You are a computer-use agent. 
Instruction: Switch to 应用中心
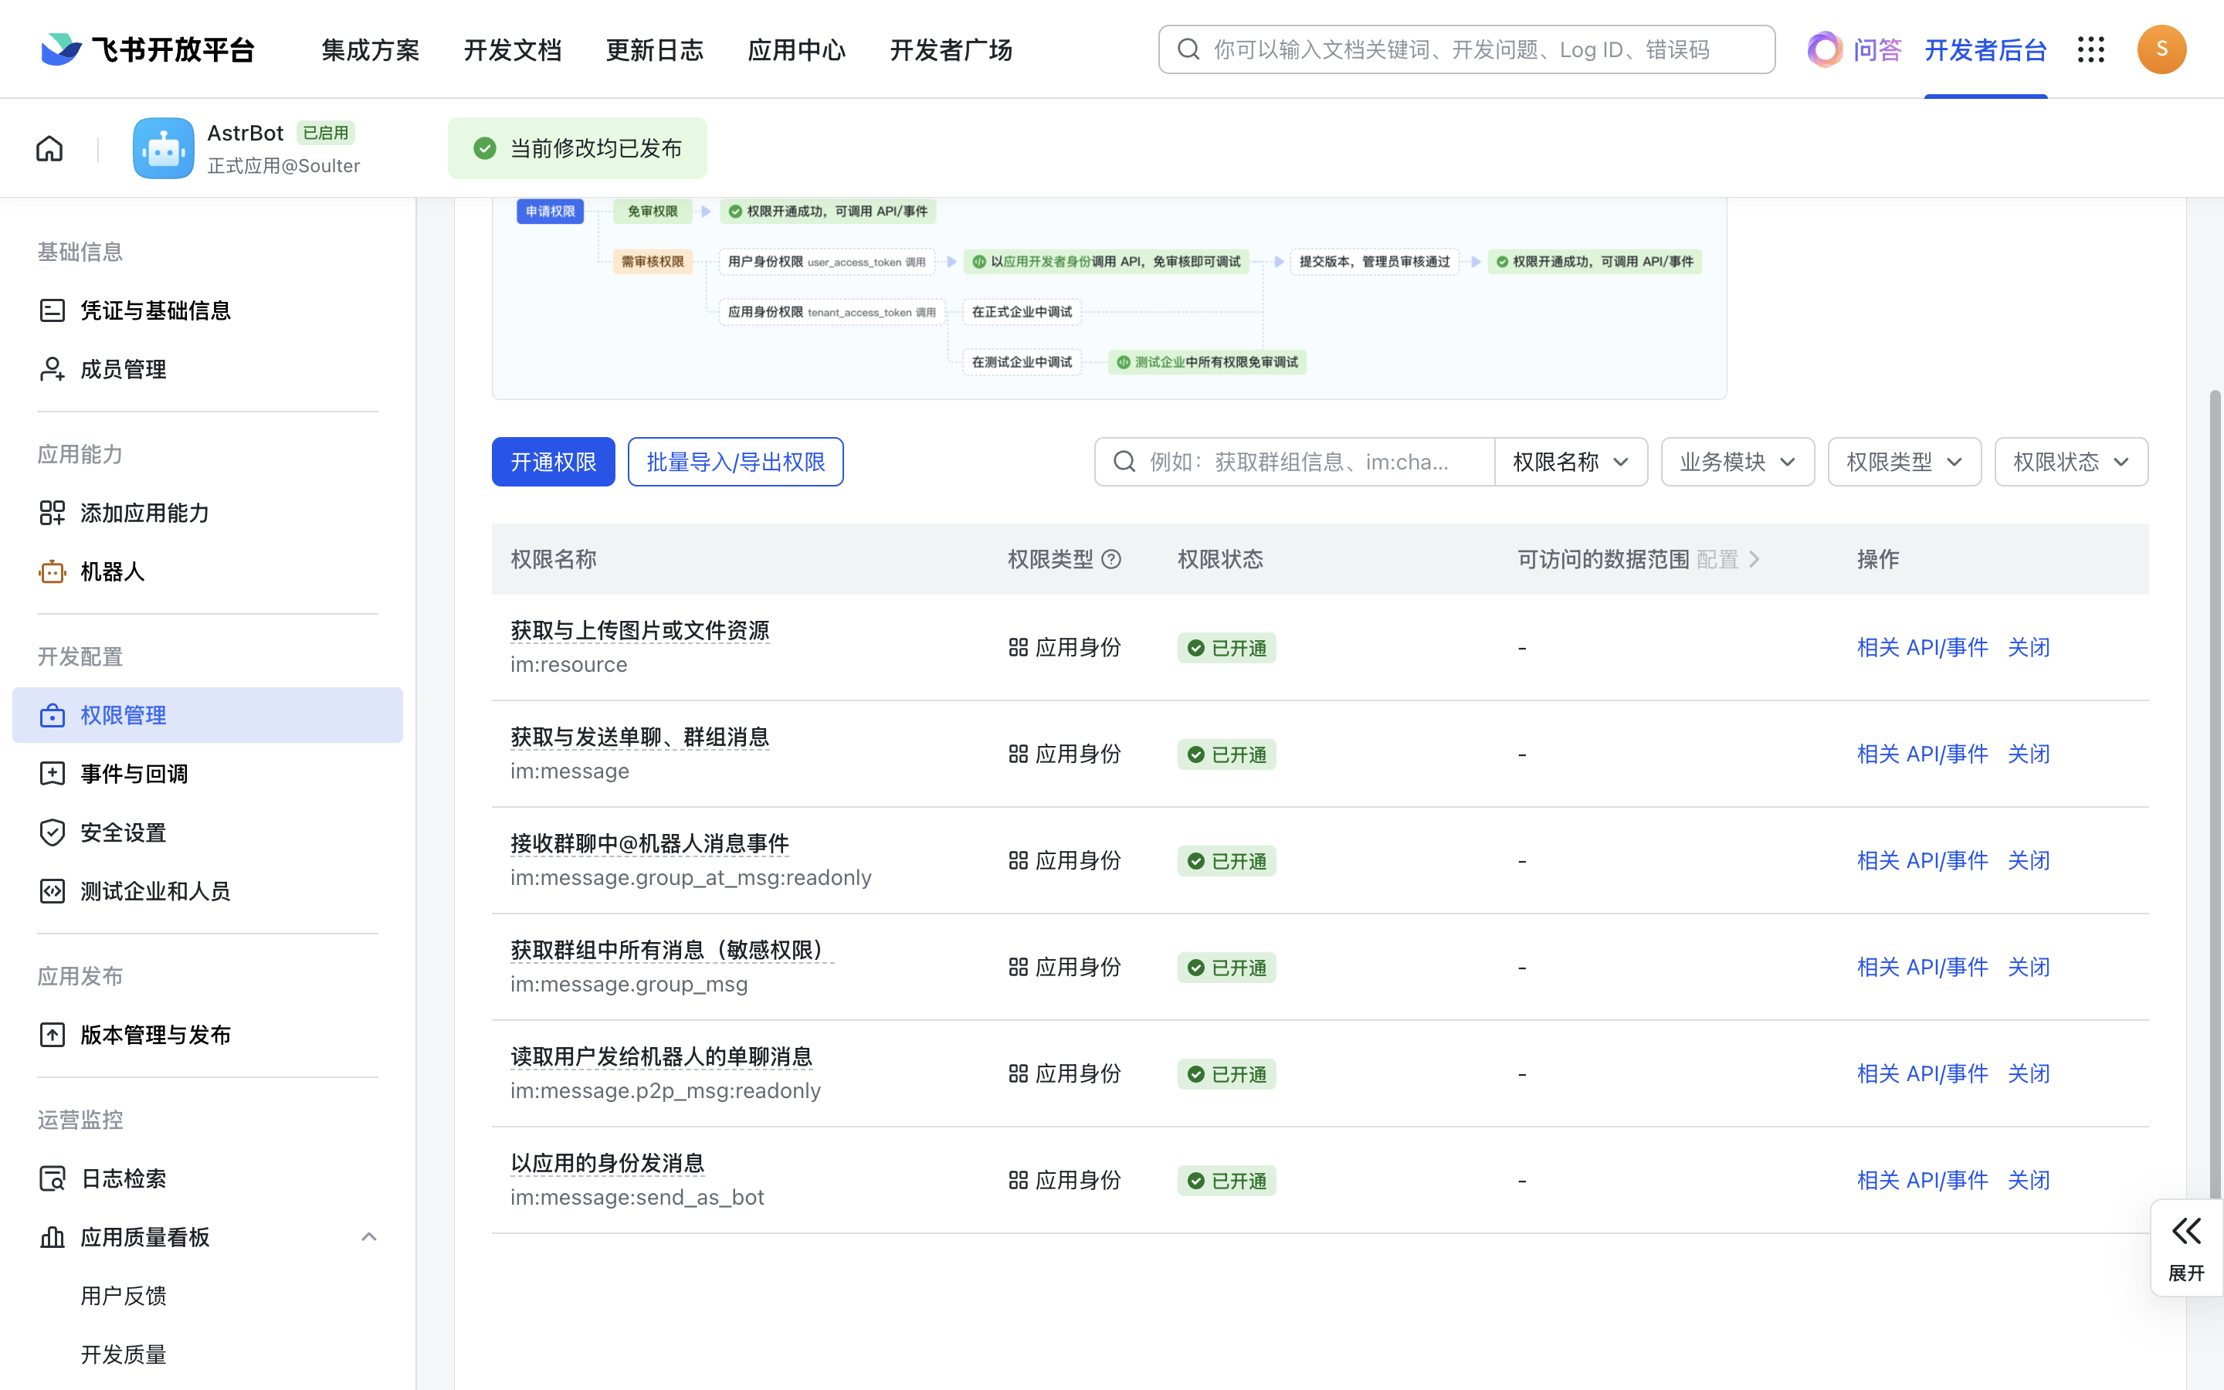[x=796, y=49]
